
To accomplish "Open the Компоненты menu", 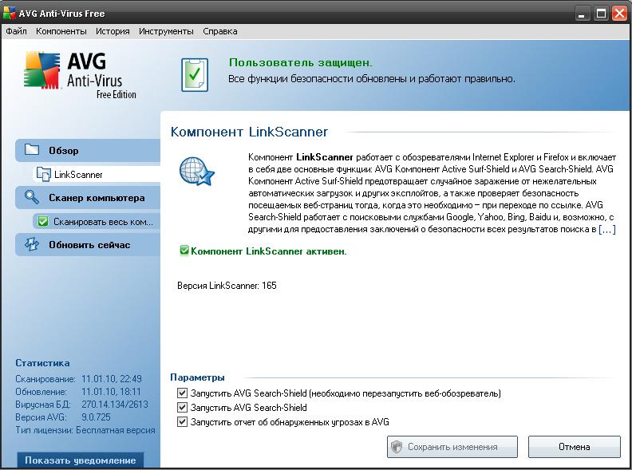I will pos(61,31).
